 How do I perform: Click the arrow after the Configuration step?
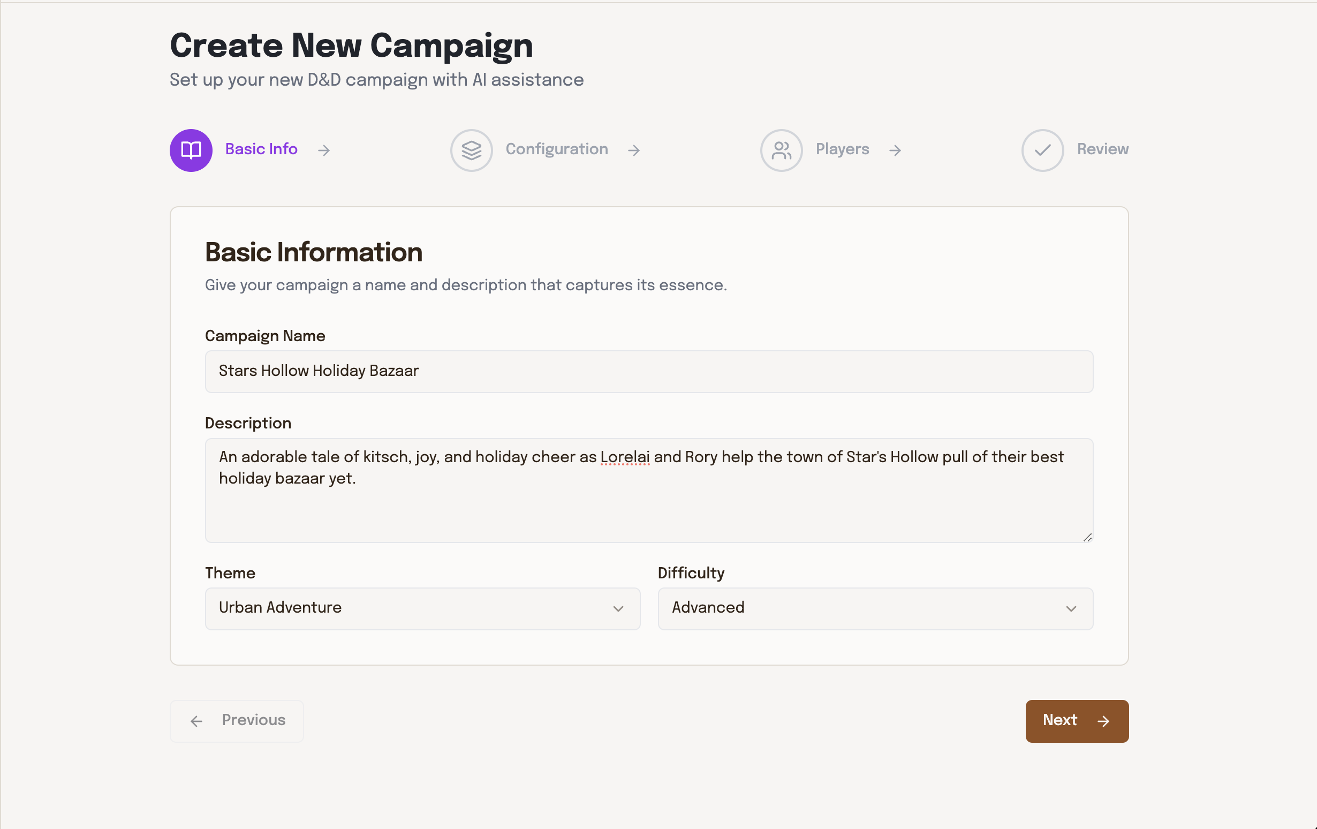[x=633, y=150]
